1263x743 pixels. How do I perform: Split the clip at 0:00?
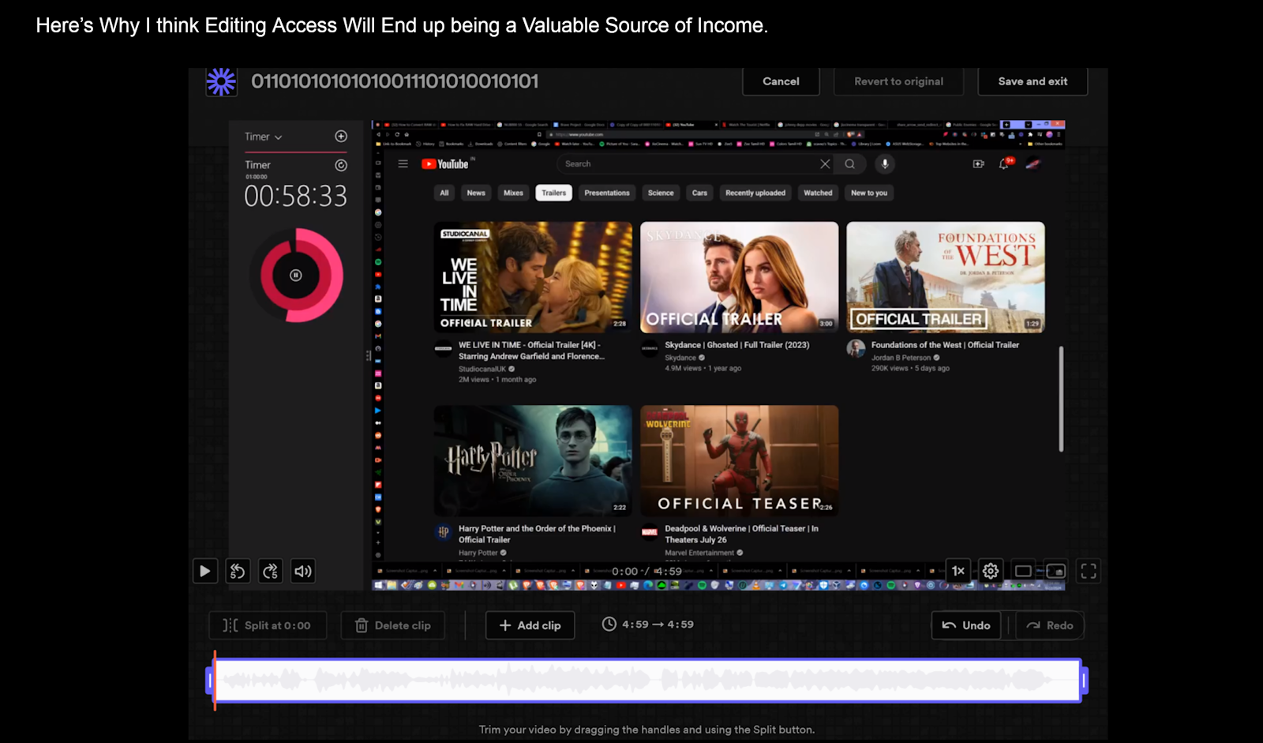[x=266, y=625]
